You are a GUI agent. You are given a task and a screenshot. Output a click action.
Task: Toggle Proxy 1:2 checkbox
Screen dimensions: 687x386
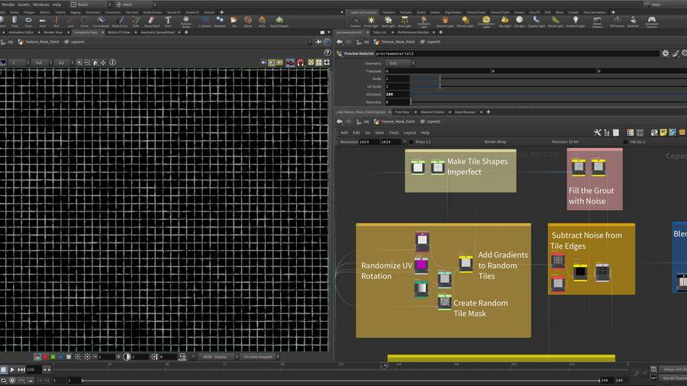[411, 142]
